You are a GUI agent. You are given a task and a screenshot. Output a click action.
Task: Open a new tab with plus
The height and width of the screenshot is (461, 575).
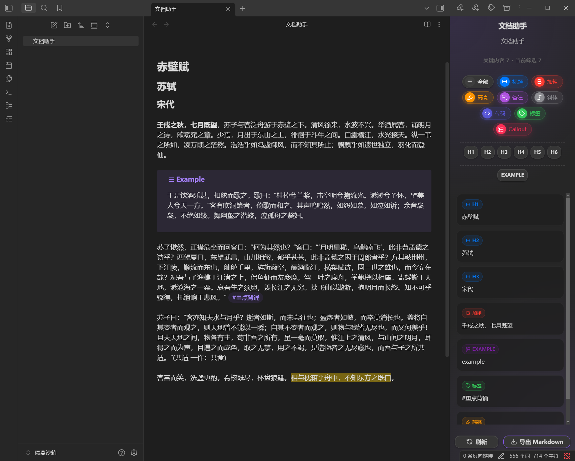[243, 9]
